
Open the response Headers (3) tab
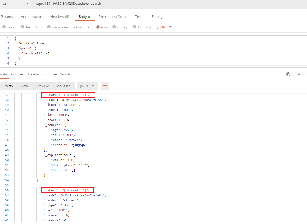tap(37, 74)
